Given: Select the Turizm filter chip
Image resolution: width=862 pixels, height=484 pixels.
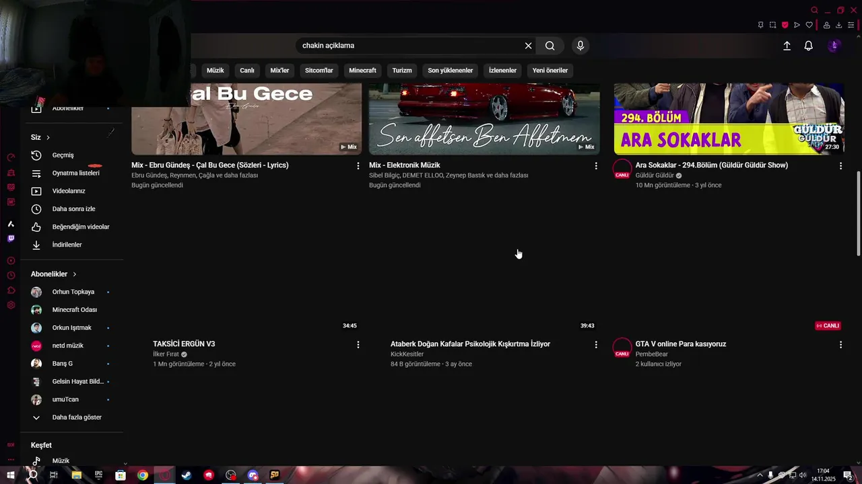Looking at the screenshot, I should click(x=402, y=71).
